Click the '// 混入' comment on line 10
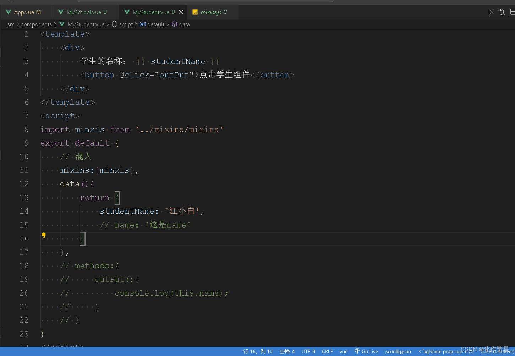 tap(76, 157)
